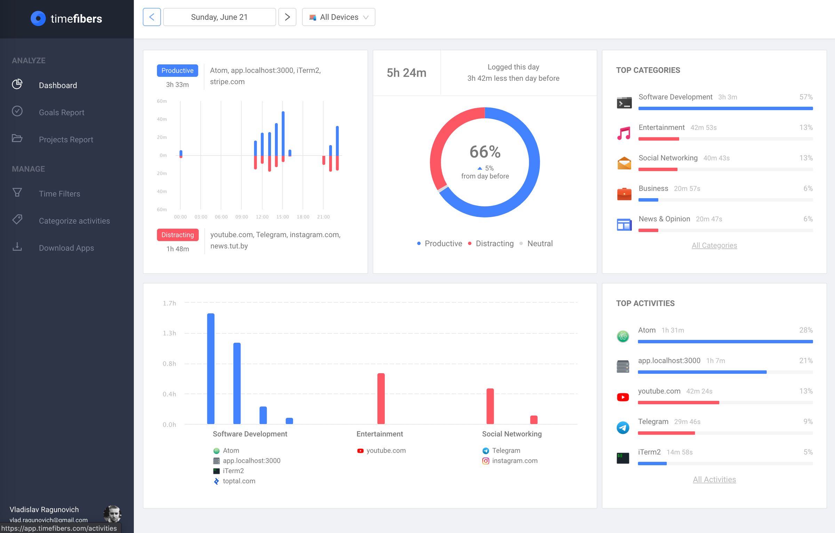
Task: Select the Entertainment music note icon
Action: [623, 133]
